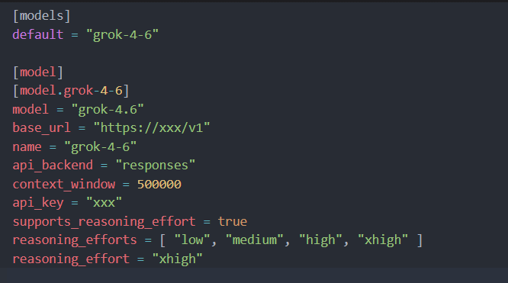The width and height of the screenshot is (508, 283).
Task: Click the api_key "xxx" value
Action: tap(104, 203)
